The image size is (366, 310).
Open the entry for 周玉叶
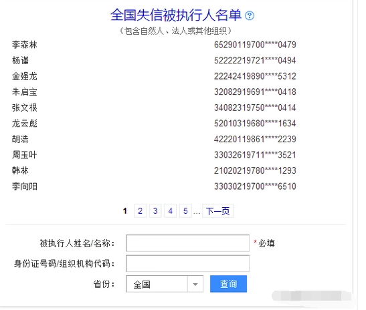pyautogui.click(x=25, y=155)
